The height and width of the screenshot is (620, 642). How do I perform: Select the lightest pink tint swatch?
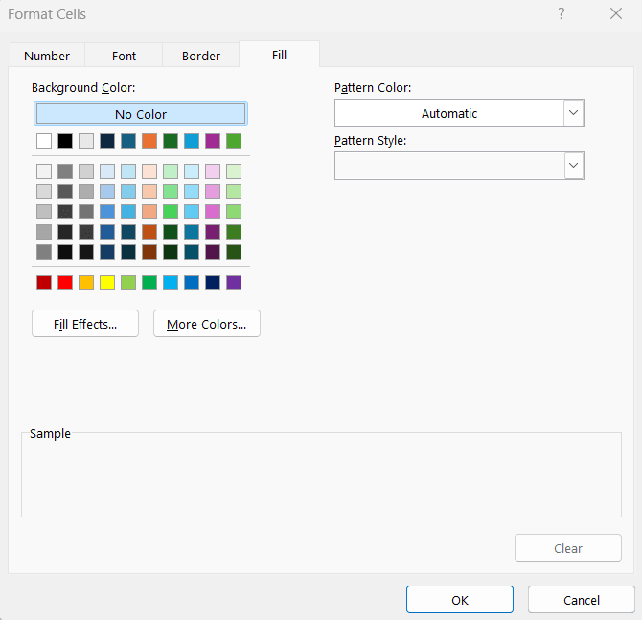point(213,172)
